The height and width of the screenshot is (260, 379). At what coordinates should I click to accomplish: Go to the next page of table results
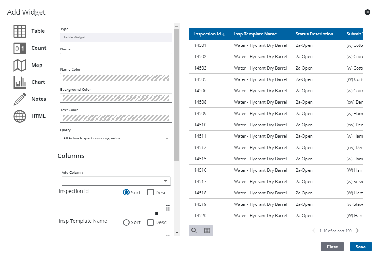click(357, 231)
